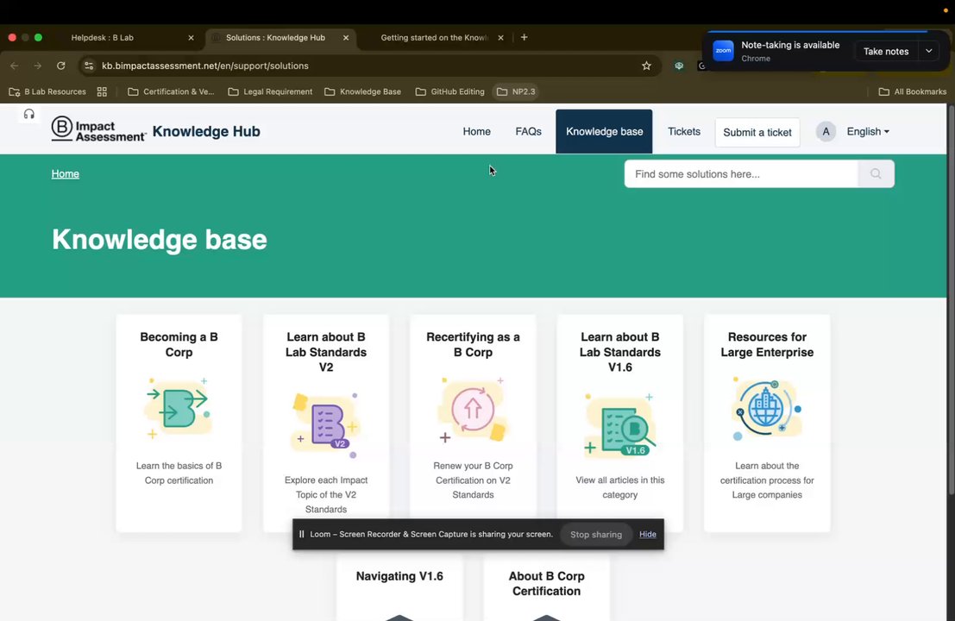Click the B Lab Standards V2 illustration
The height and width of the screenshot is (621, 955).
(326, 423)
